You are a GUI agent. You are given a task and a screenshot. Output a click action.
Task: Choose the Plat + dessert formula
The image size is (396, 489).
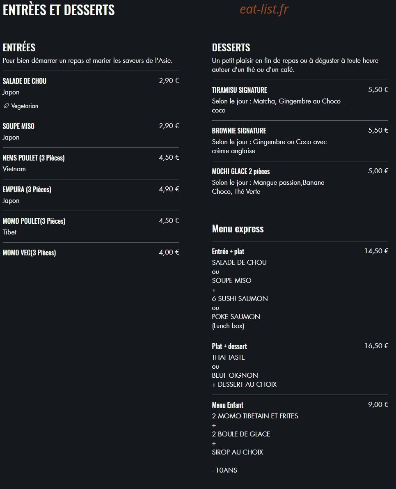tap(229, 346)
